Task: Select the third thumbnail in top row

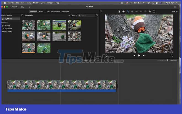Action: (59, 25)
